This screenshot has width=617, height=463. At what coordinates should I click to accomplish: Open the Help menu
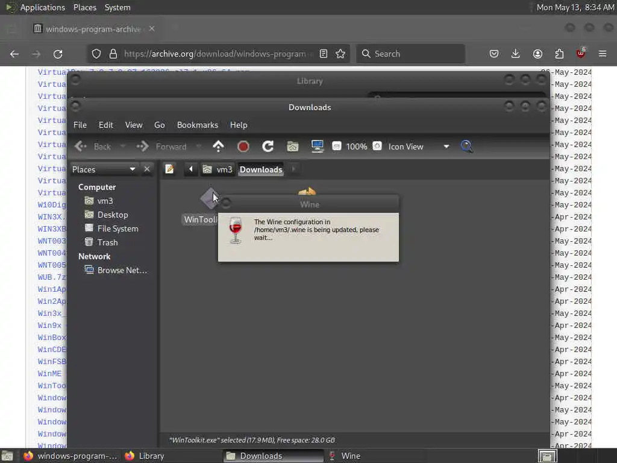coord(239,125)
